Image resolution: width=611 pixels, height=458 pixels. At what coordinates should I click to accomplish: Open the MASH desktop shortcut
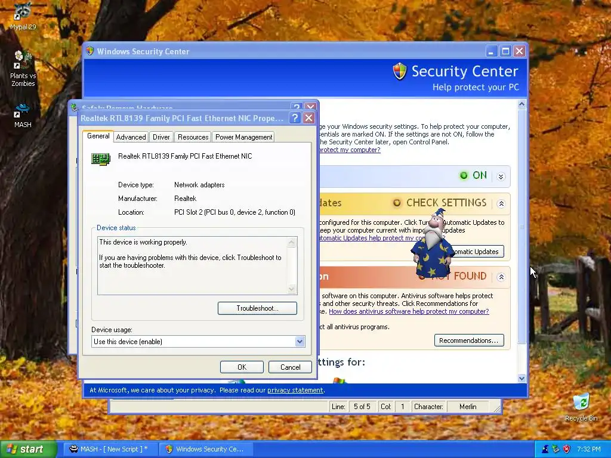click(x=23, y=115)
